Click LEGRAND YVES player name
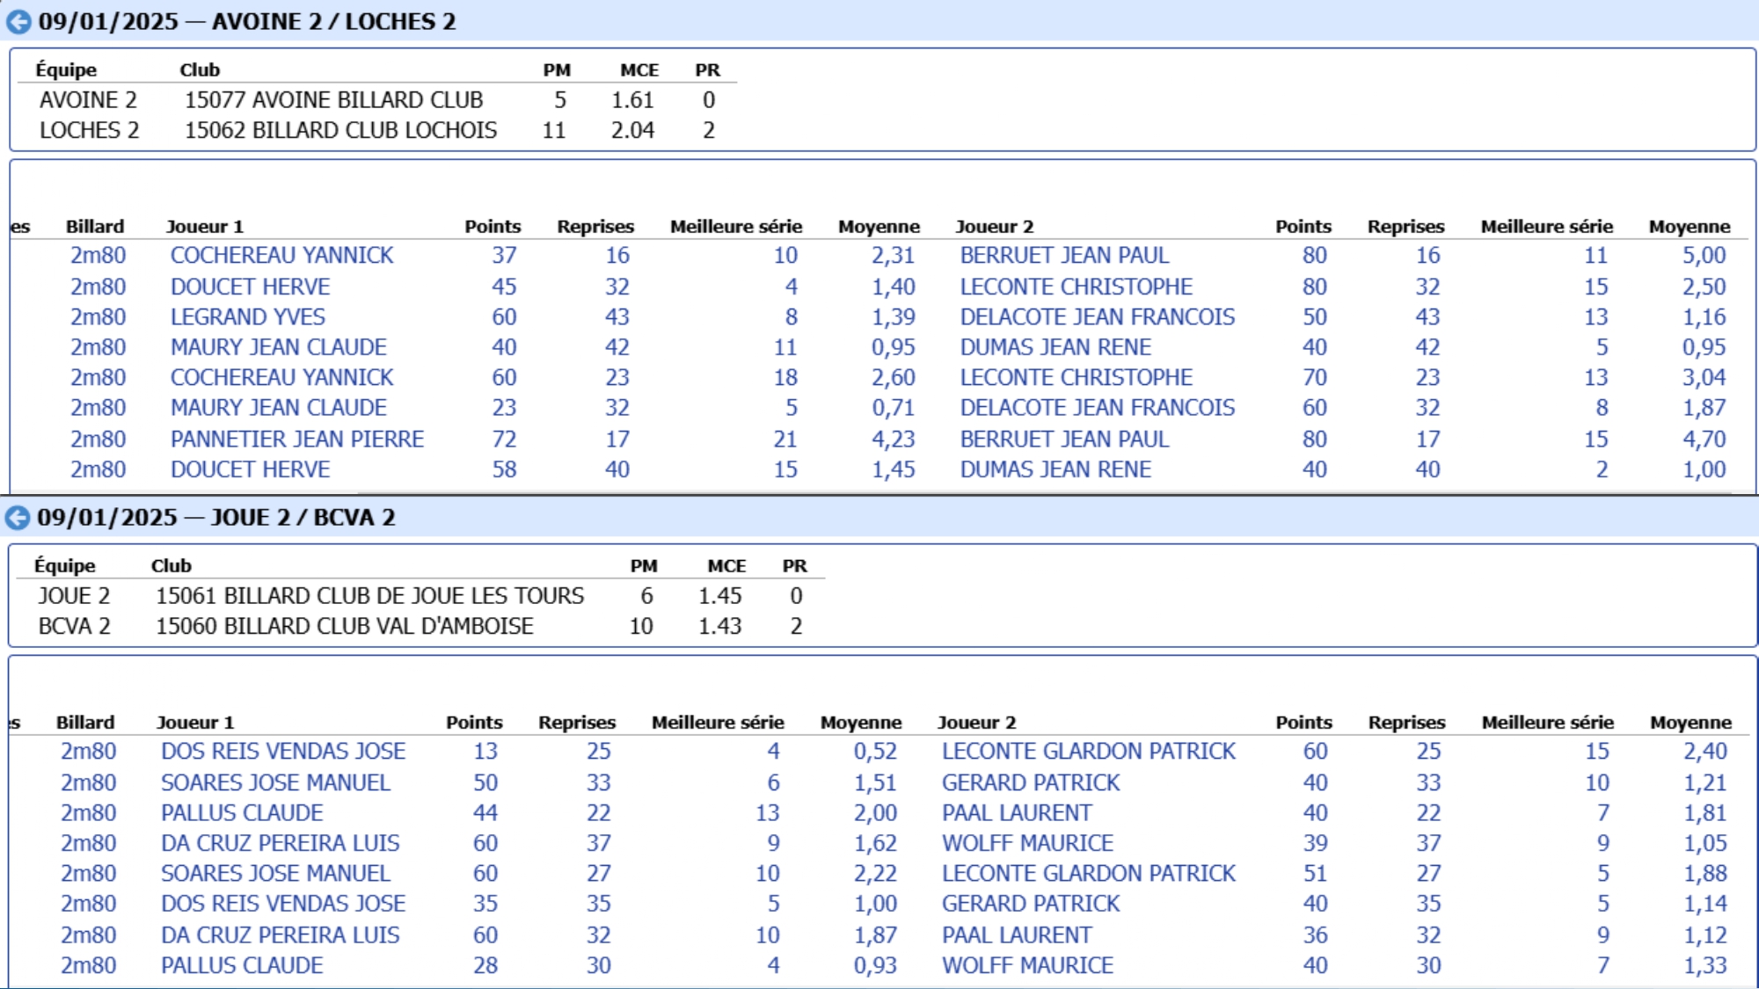This screenshot has width=1759, height=989. [247, 316]
